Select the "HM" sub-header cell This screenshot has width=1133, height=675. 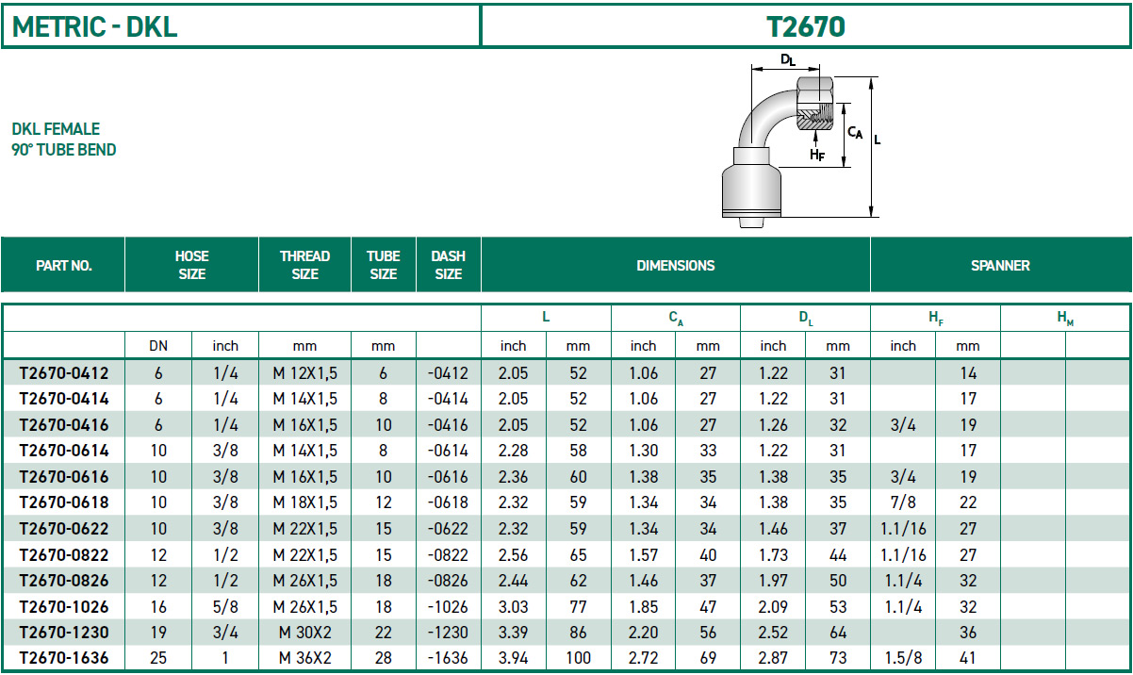(x=1065, y=319)
